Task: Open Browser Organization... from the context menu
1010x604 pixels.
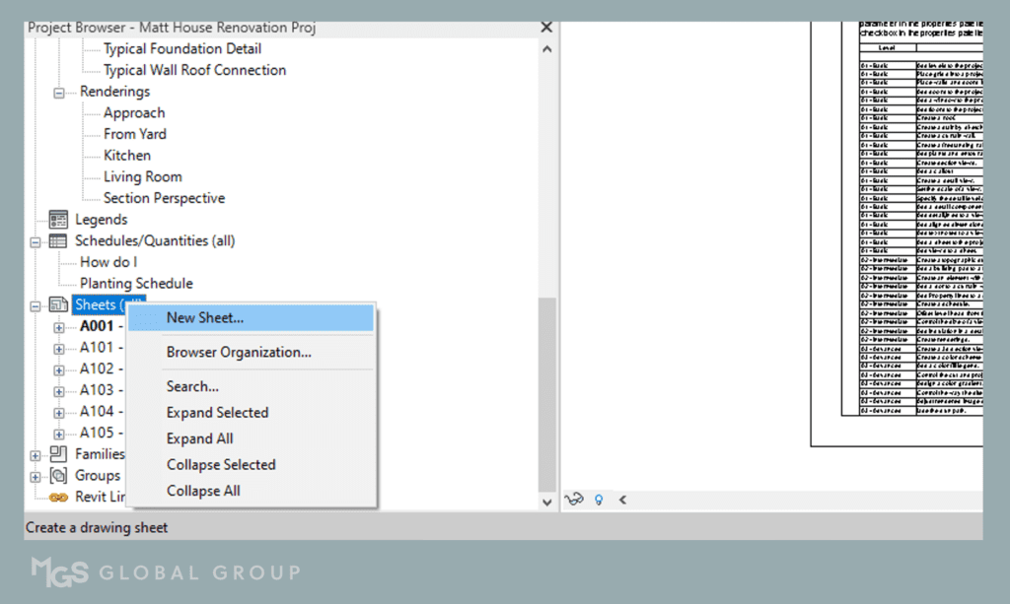Action: click(239, 352)
